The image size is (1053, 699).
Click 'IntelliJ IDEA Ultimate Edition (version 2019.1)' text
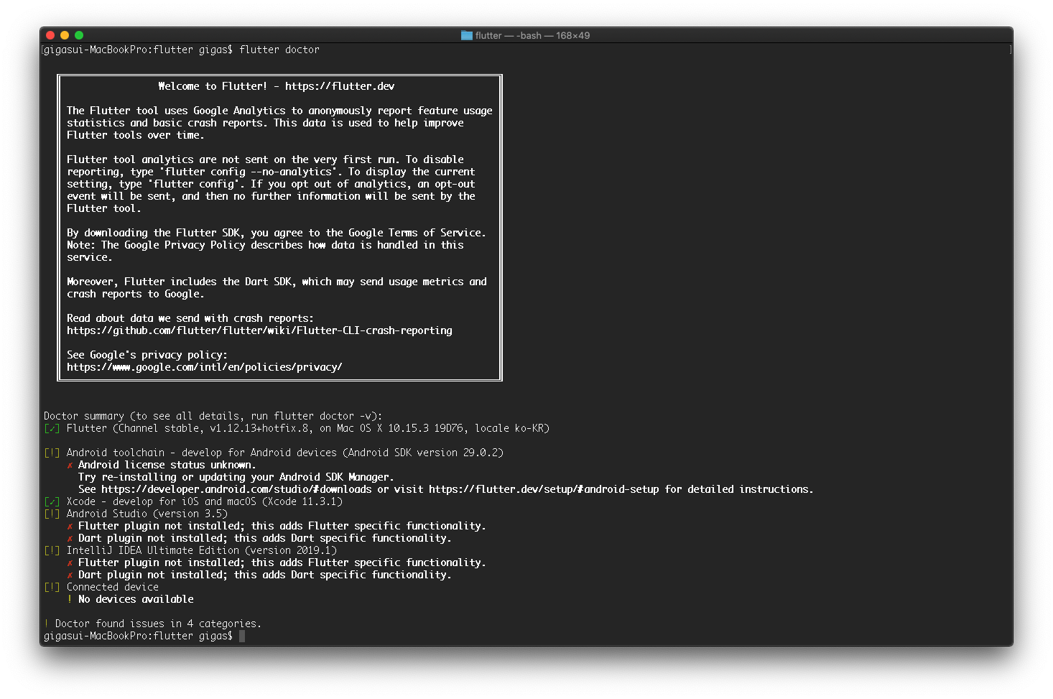coord(202,550)
